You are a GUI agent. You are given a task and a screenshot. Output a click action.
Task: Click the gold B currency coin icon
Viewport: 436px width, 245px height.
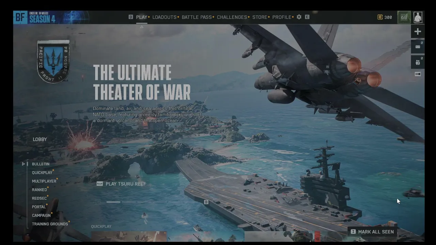click(380, 17)
